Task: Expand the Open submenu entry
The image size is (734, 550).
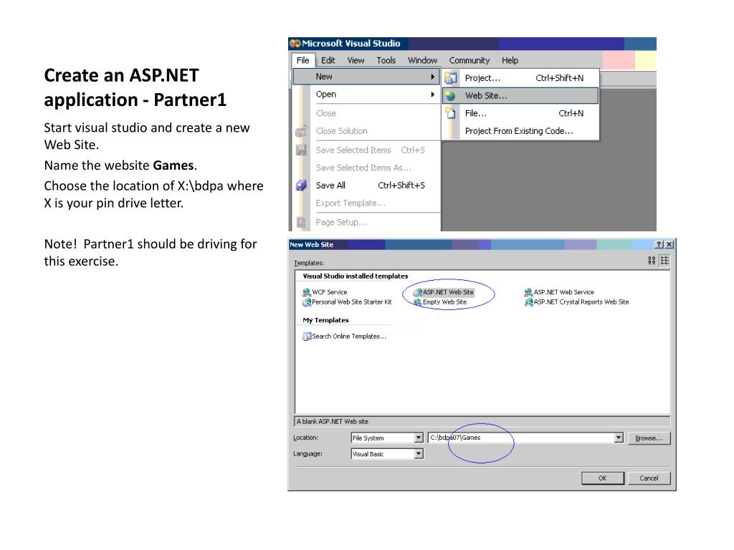Action: [366, 95]
